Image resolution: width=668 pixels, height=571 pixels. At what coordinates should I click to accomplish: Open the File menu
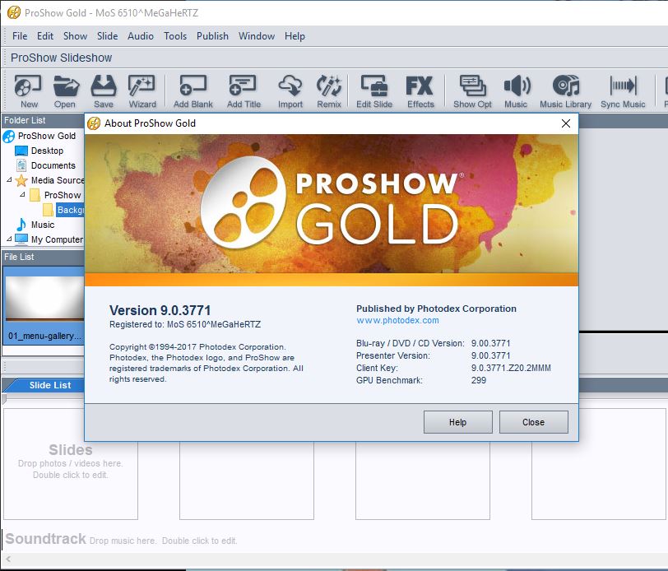pyautogui.click(x=20, y=36)
